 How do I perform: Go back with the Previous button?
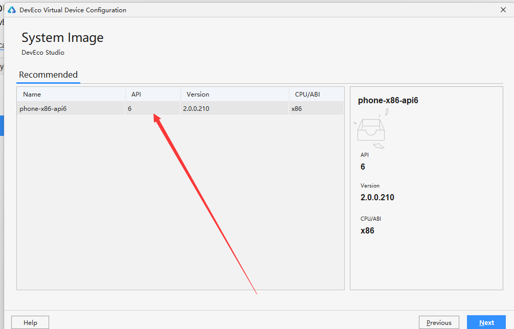(x=439, y=322)
